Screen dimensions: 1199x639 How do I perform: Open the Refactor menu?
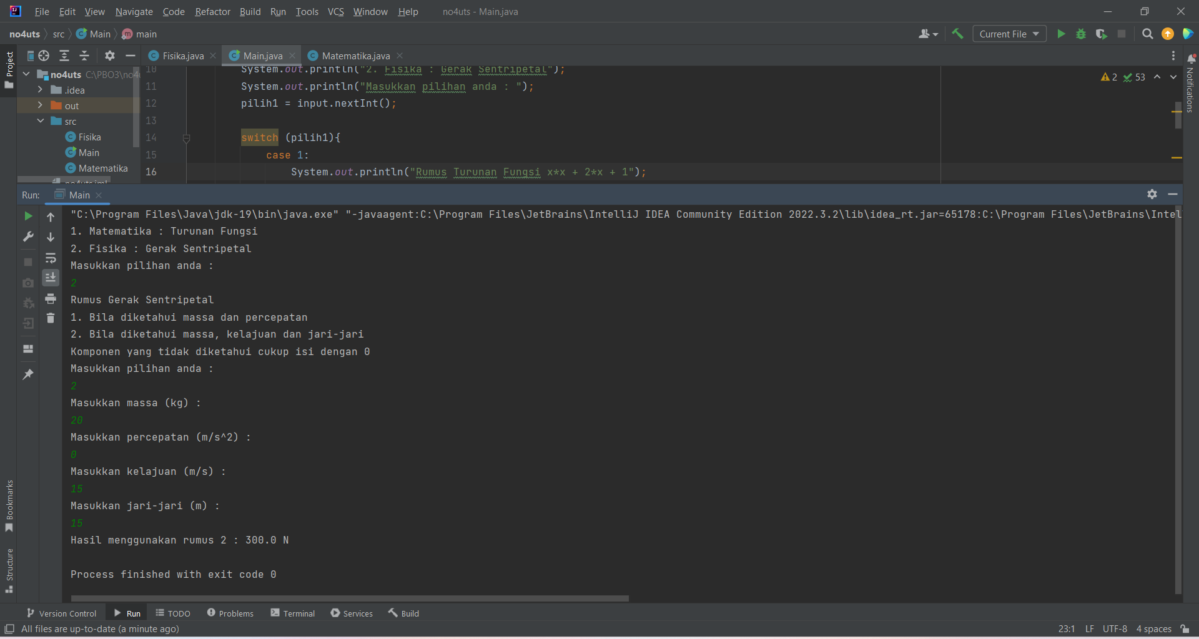coord(212,11)
